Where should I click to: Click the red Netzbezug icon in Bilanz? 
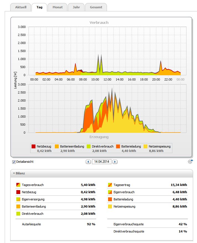(x=18, y=192)
